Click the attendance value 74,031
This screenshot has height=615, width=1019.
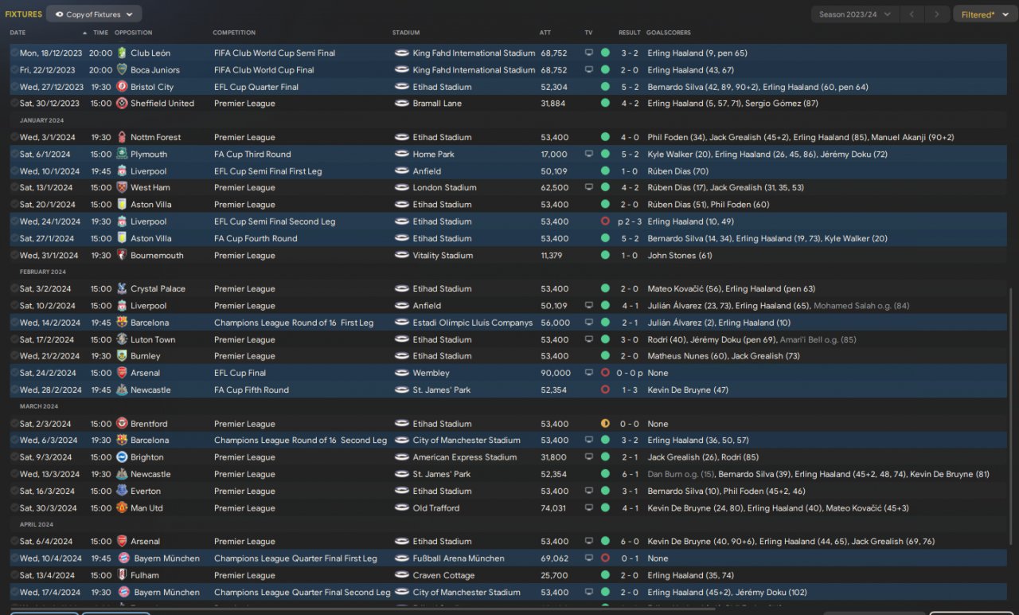pyautogui.click(x=552, y=507)
